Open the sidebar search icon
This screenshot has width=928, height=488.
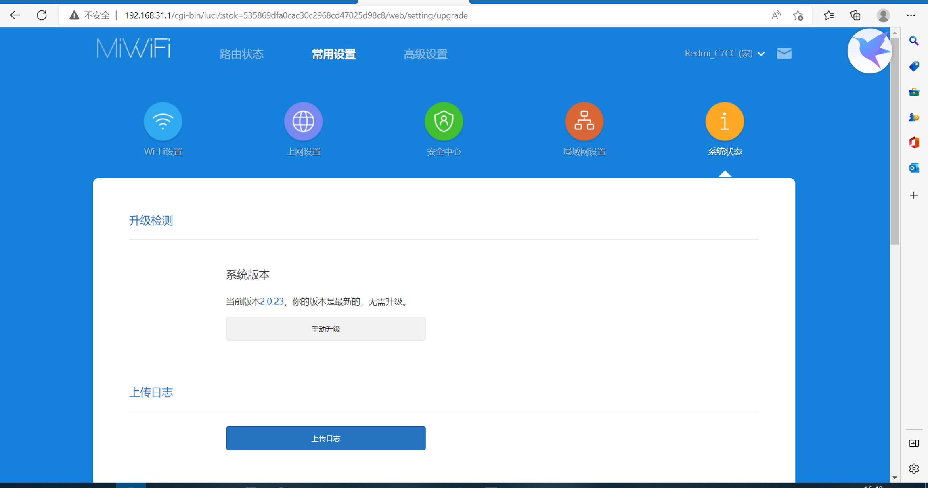click(914, 41)
